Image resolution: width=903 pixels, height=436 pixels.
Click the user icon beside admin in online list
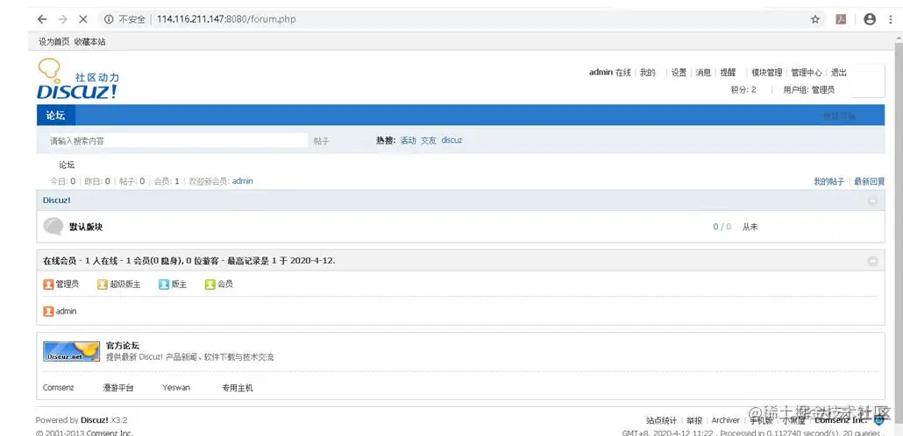click(48, 311)
